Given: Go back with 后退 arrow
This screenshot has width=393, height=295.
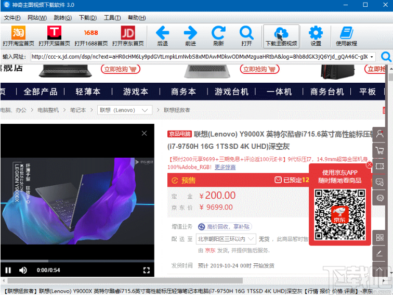Looking at the screenshot, I should pyautogui.click(x=162, y=36).
